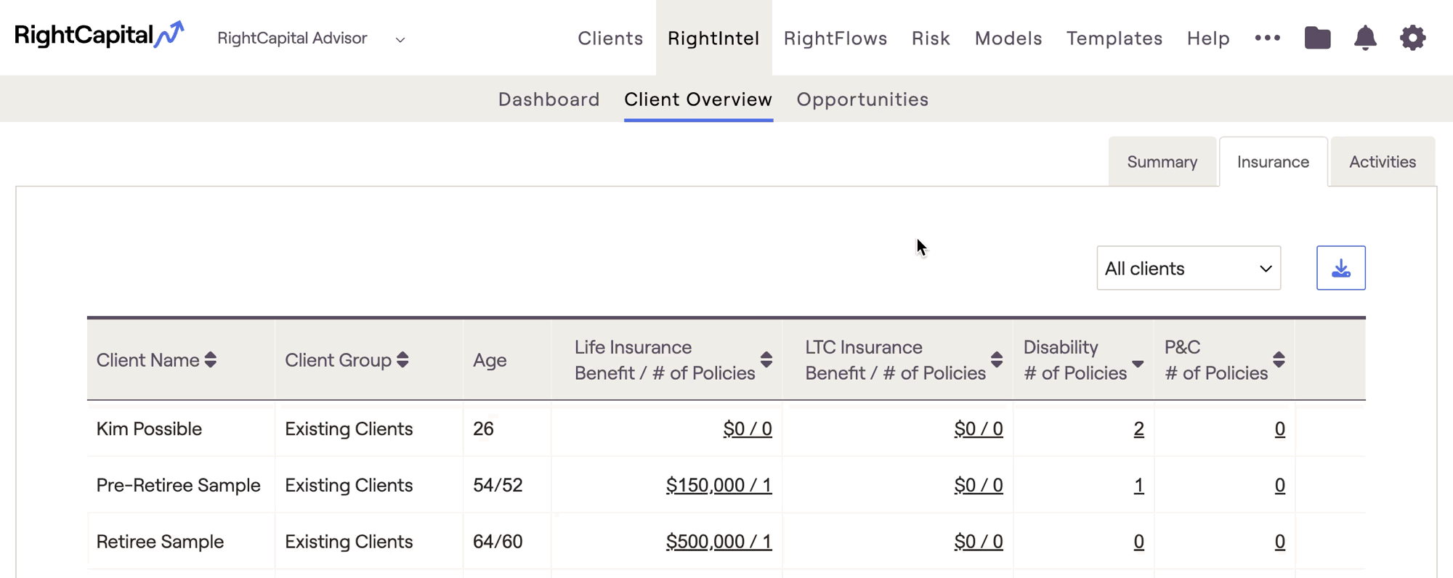1453x578 pixels.
Task: Click Existing Clients in Retiree Sample row
Action: tap(349, 542)
